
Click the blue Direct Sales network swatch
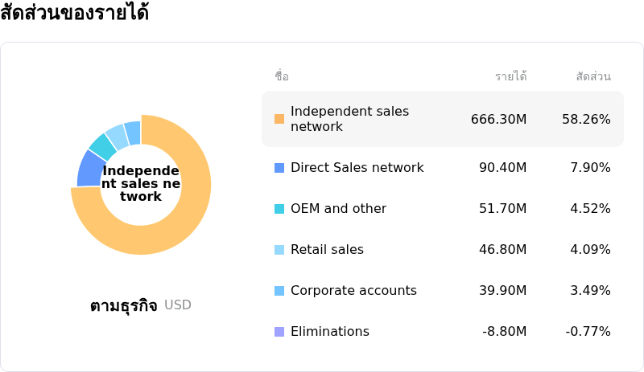279,168
